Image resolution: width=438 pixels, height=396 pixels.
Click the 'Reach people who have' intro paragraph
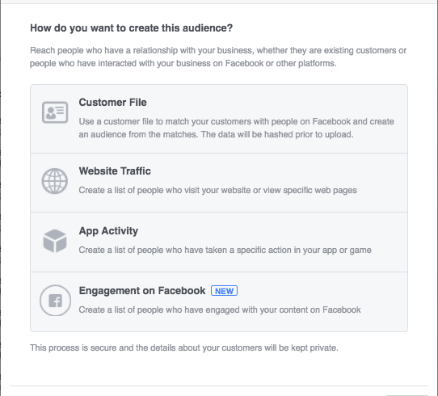pyautogui.click(x=218, y=57)
